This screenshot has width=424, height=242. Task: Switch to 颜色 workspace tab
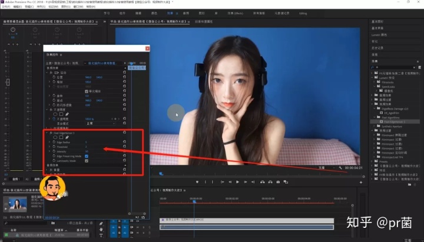pos(154,13)
